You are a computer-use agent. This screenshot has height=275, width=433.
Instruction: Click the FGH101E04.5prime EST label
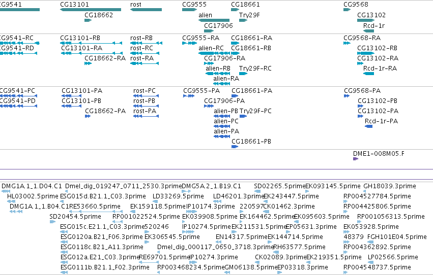(x=397, y=237)
